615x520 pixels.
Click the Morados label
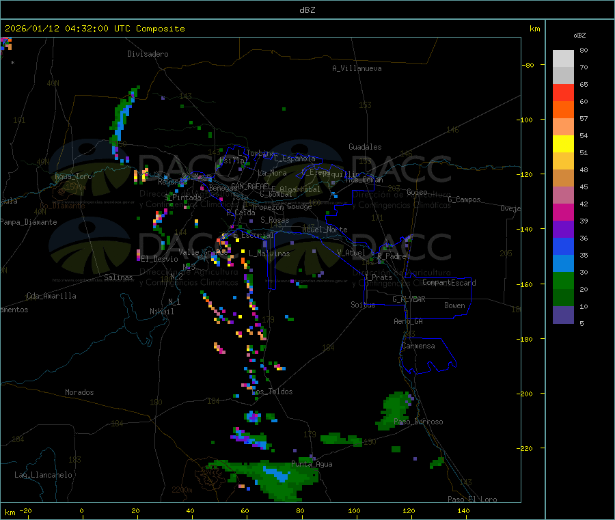pos(80,392)
